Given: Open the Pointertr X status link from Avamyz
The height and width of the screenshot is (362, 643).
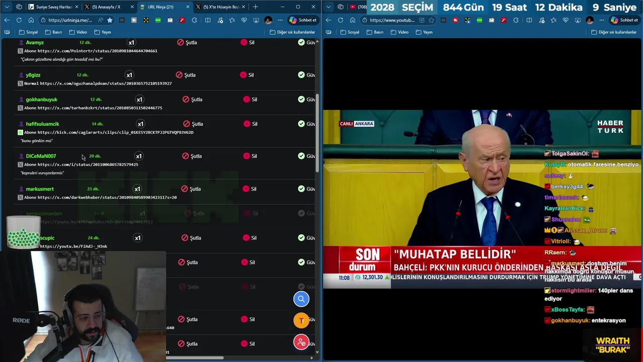Looking at the screenshot, I should pos(97,51).
